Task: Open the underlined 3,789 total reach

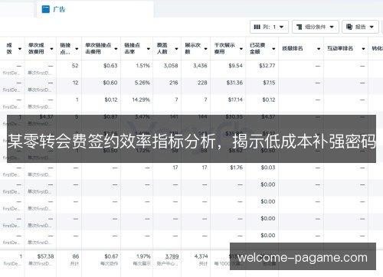Action: [x=172, y=256]
